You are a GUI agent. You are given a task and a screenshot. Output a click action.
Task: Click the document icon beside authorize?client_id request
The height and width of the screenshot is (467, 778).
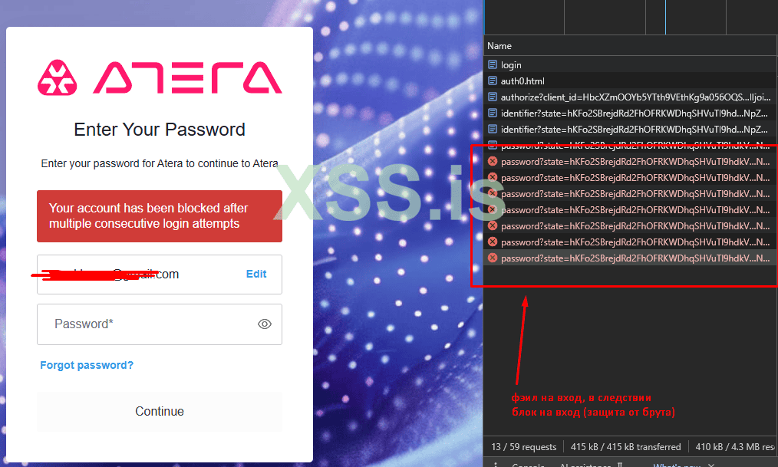(493, 97)
